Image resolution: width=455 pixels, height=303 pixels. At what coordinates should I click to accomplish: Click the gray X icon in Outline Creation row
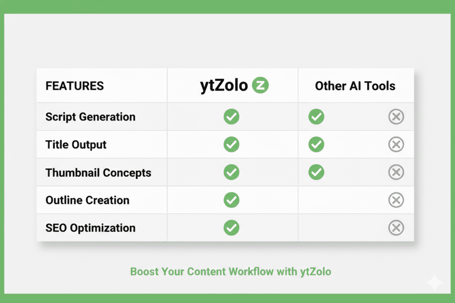(x=396, y=200)
